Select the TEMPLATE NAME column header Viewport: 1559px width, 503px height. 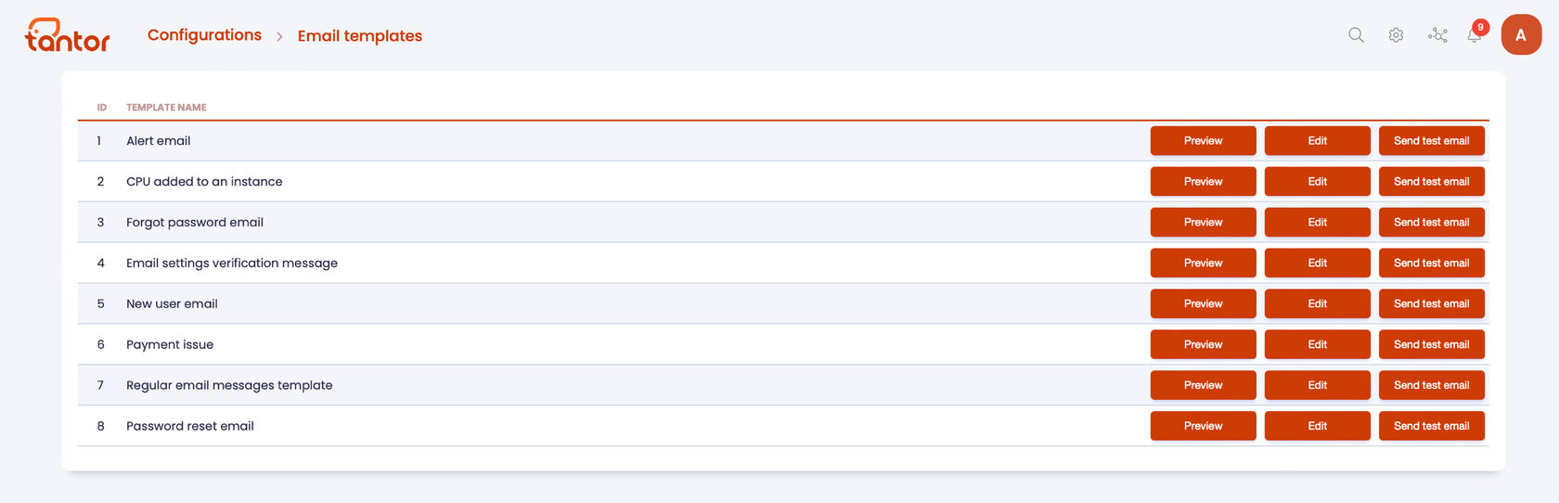[166, 108]
